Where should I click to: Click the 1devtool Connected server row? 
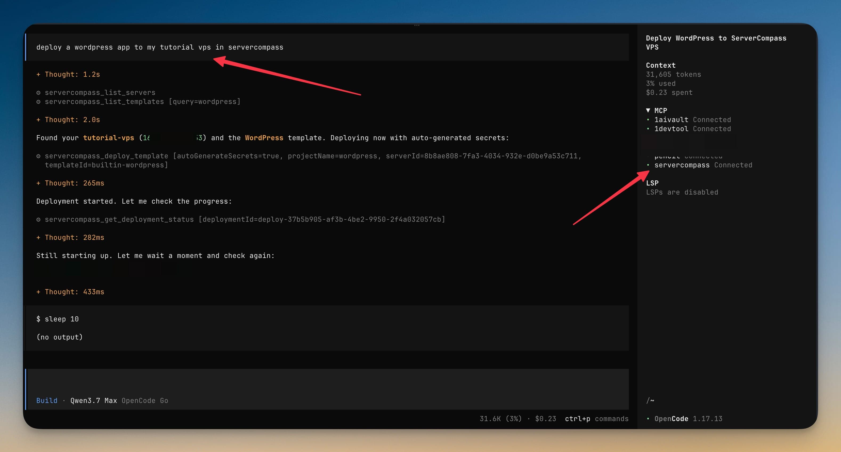click(x=688, y=129)
